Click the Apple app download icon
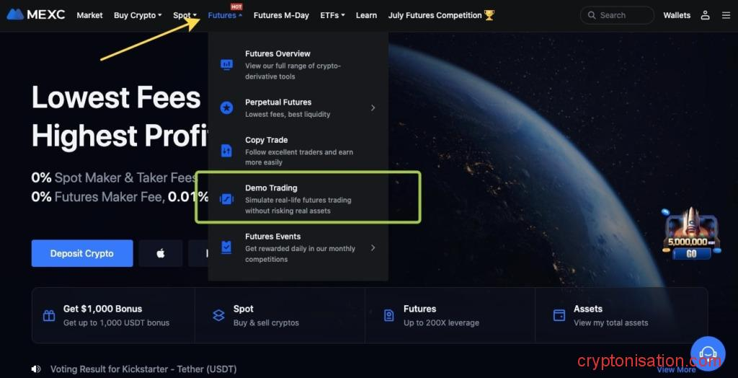 click(161, 254)
